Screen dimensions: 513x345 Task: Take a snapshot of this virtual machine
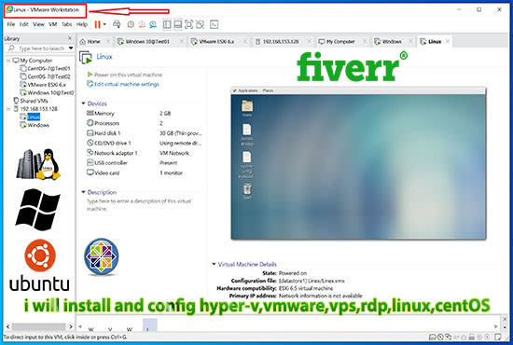(131, 24)
